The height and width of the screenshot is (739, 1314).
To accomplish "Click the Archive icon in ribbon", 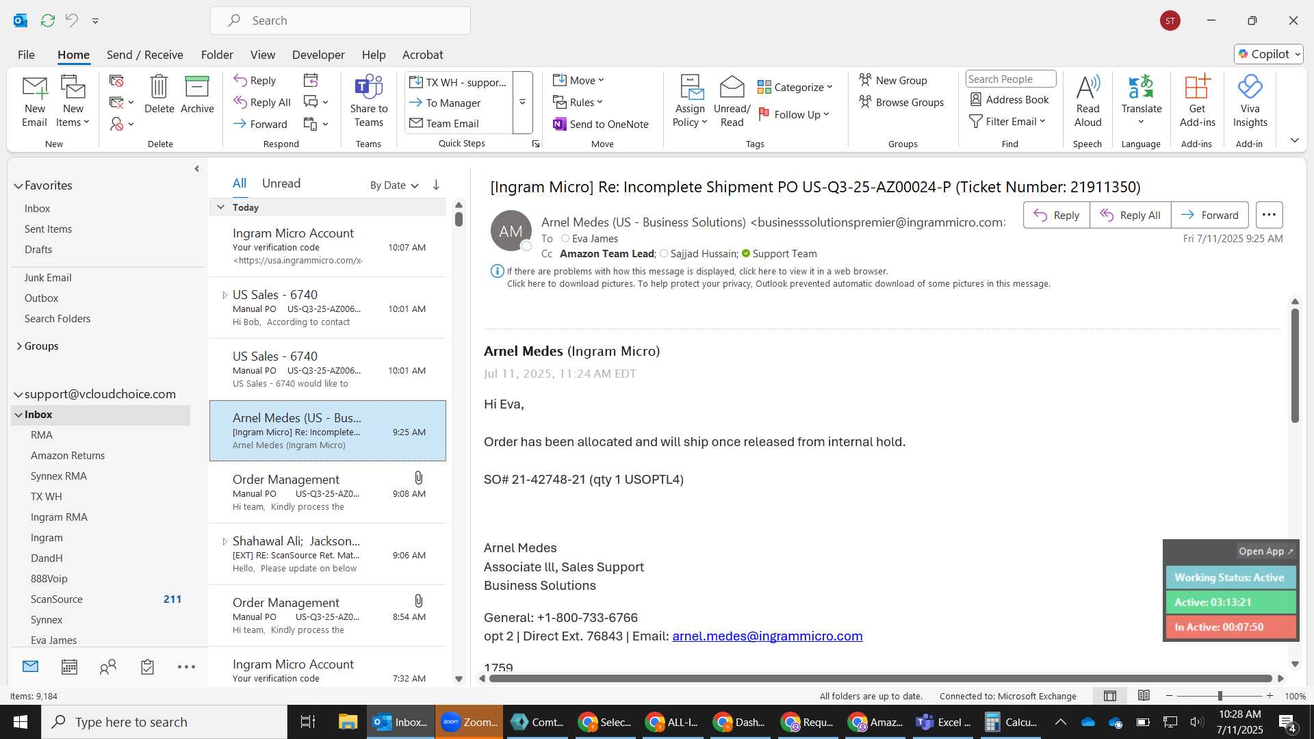I will click(x=197, y=87).
